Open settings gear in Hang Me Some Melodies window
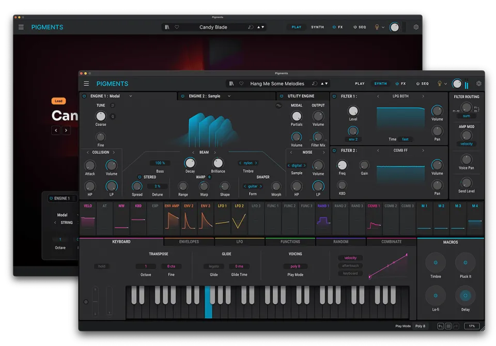Screen dimensions: 496x346 479,84
